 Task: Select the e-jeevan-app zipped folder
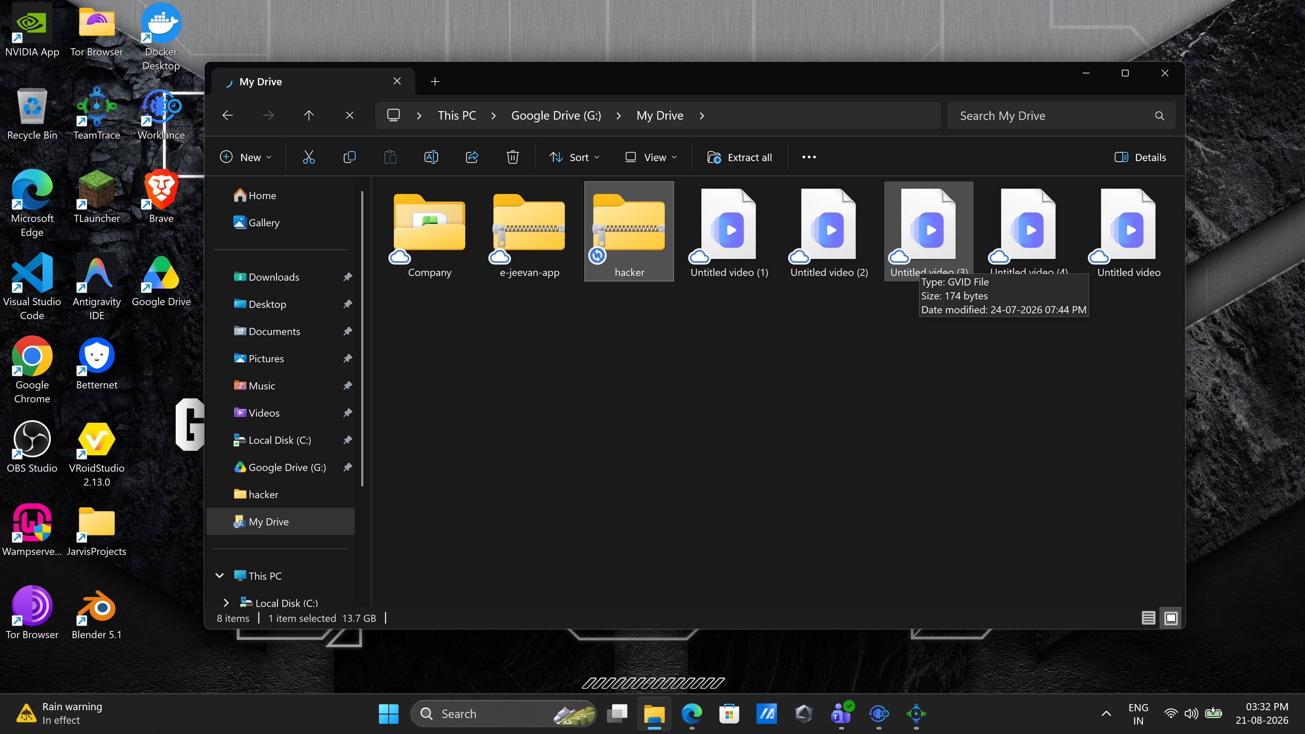coord(529,231)
